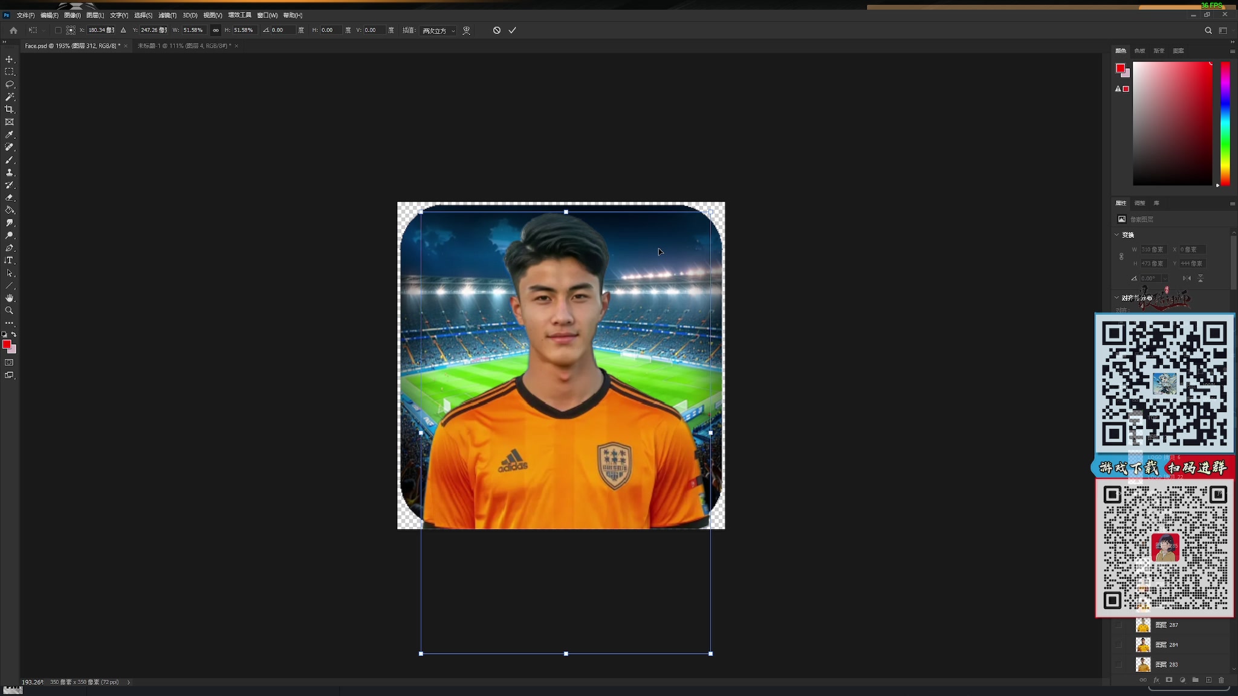Switch to warp mode icon

[466, 30]
